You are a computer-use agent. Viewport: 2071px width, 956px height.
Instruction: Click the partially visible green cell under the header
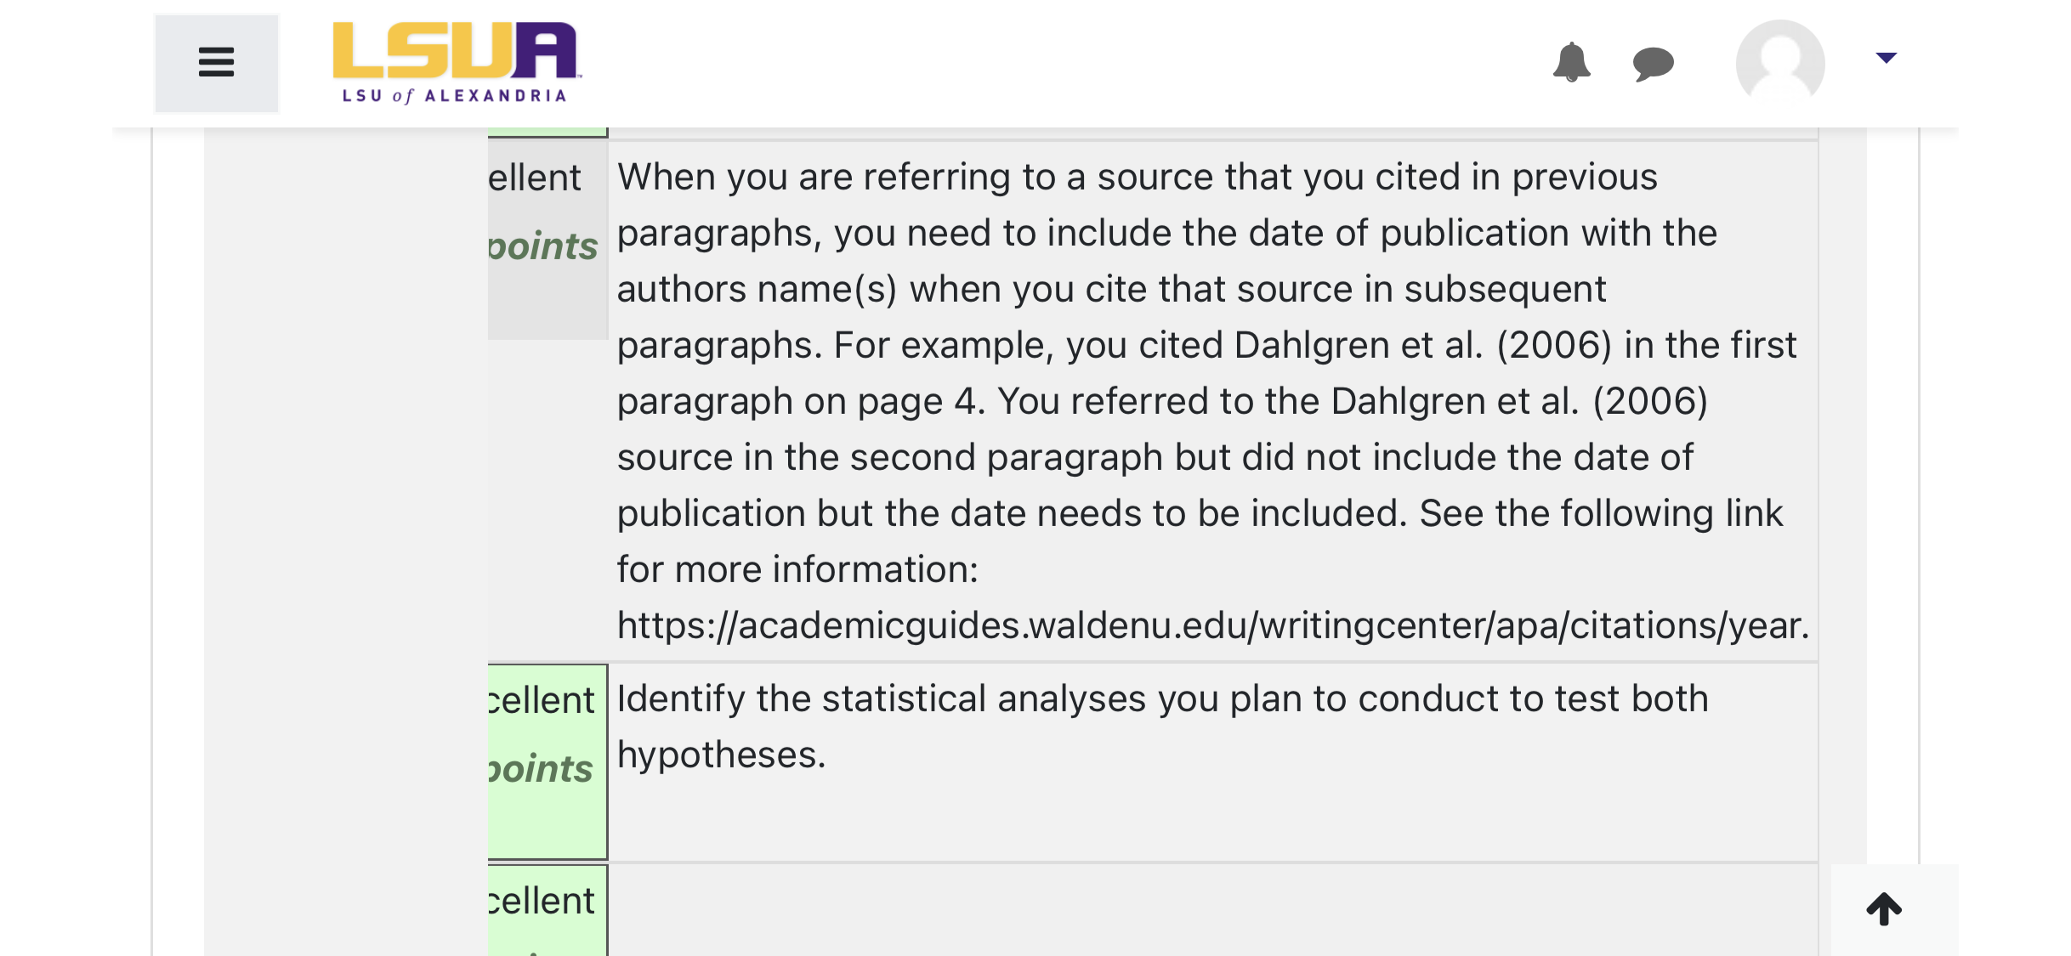[x=548, y=132]
